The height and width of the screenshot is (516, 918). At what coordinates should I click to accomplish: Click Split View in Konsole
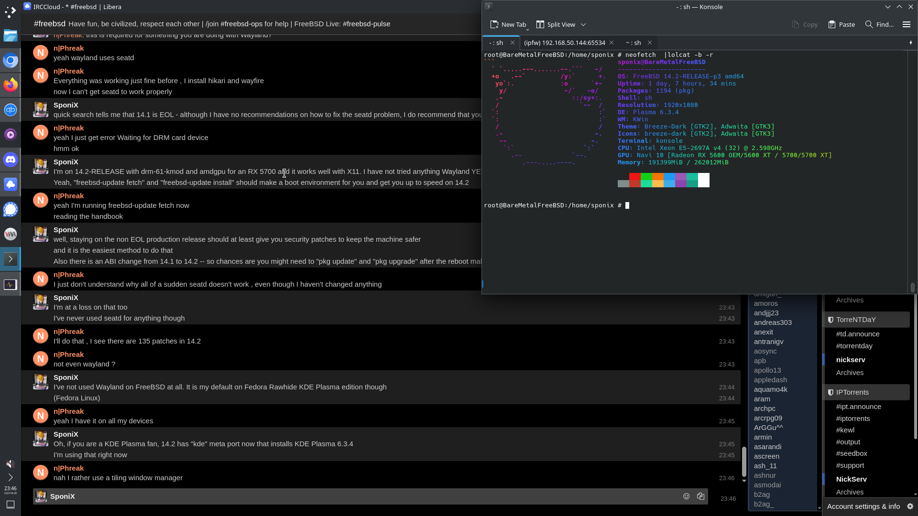[x=556, y=24]
